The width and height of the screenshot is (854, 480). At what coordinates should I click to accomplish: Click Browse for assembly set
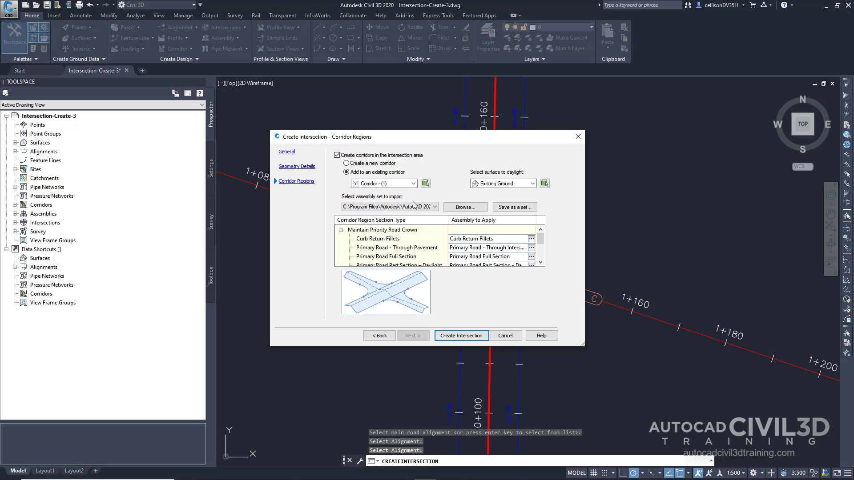465,207
